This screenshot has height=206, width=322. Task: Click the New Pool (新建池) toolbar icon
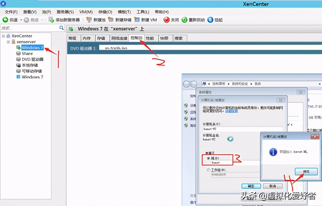pyautogui.click(x=89, y=20)
